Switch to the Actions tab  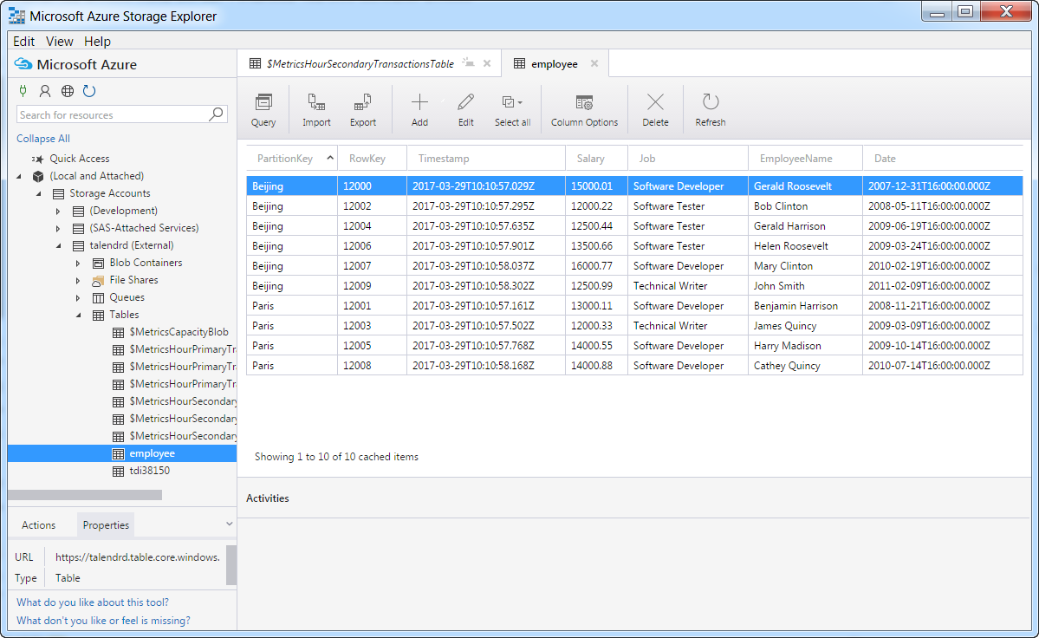(39, 525)
